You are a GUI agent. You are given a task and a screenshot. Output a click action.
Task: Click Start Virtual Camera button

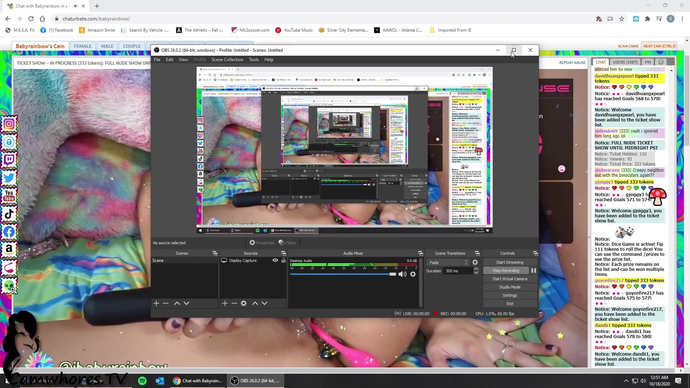coord(510,279)
